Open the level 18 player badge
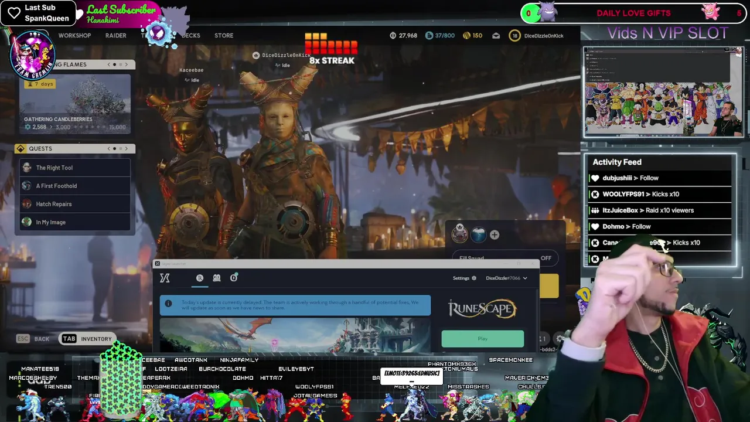750x422 pixels. coord(514,36)
